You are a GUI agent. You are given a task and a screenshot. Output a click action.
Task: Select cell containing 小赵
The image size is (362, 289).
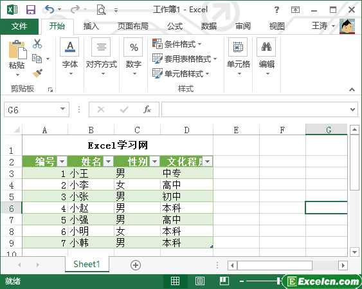click(91, 208)
